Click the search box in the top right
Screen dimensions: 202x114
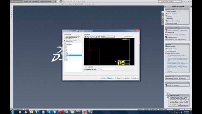[x=169, y=1]
